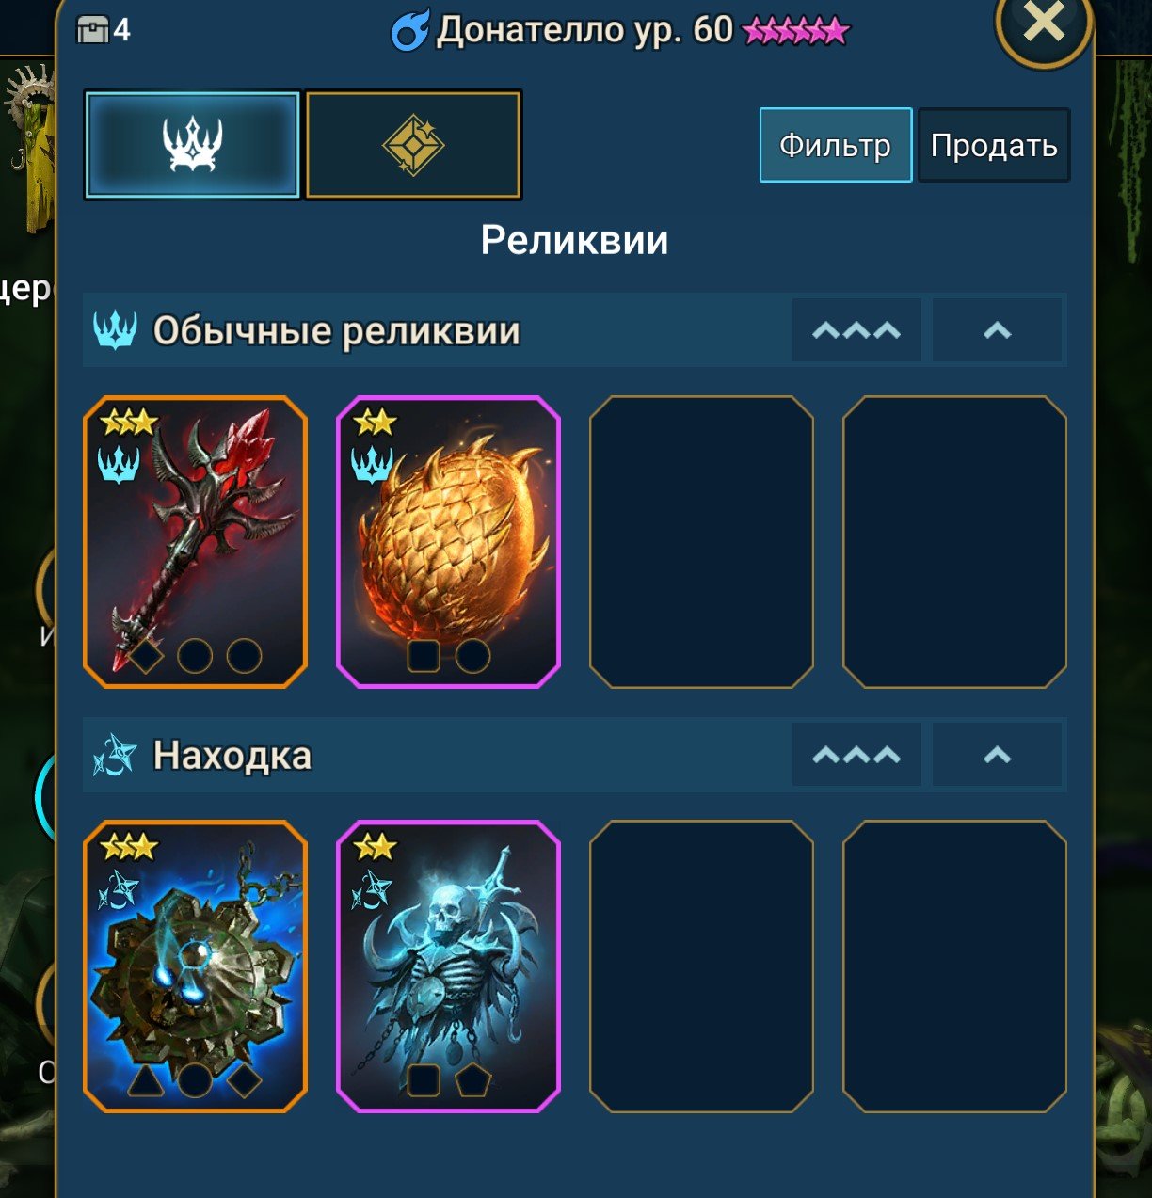Switch to the crown relics tab

(192, 145)
